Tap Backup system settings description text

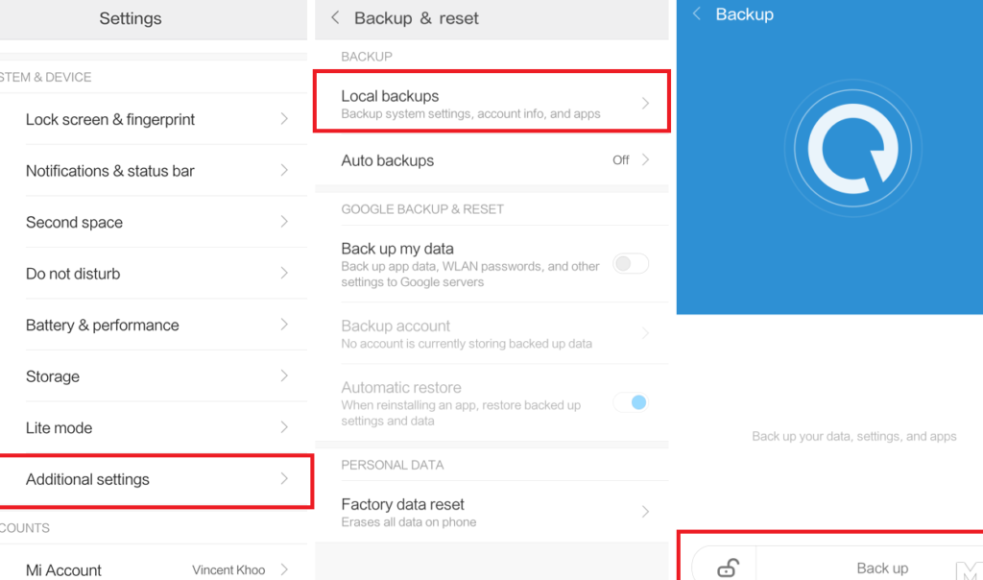point(470,114)
